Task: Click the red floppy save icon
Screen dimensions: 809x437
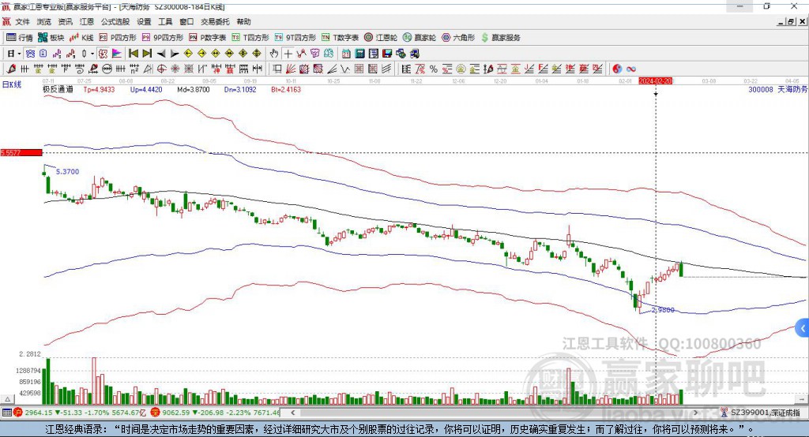Action: click(x=387, y=54)
